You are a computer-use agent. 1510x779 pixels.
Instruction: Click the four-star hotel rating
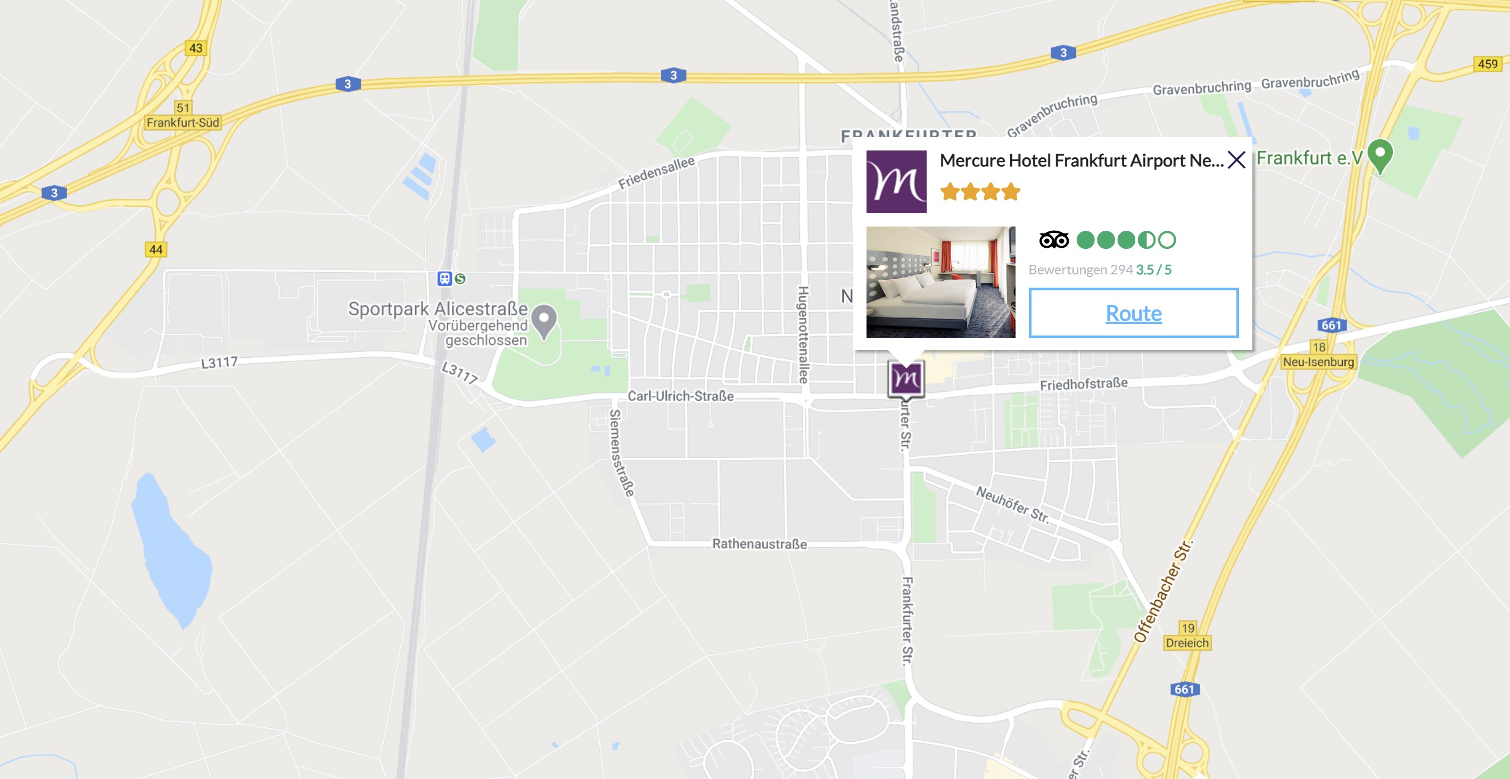[x=980, y=191]
